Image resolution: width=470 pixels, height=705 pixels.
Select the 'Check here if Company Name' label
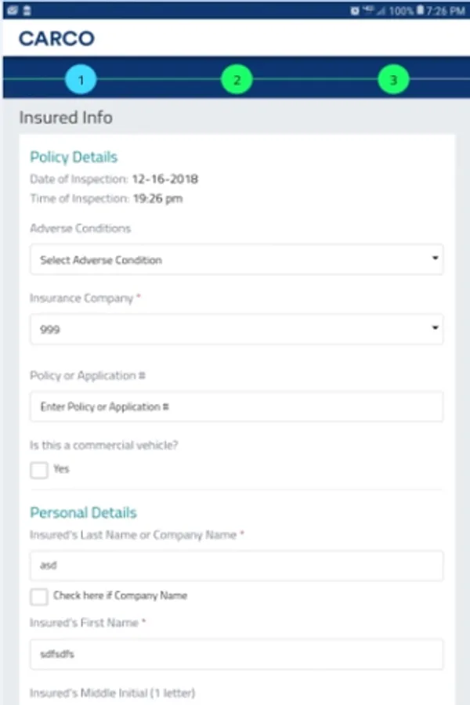(x=120, y=595)
